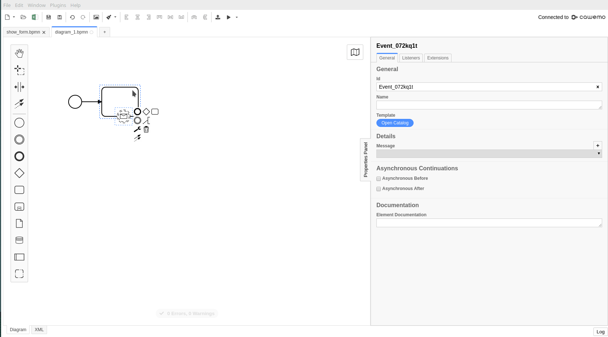608x337 pixels.
Task: Select the lasso tool
Action: [19, 70]
